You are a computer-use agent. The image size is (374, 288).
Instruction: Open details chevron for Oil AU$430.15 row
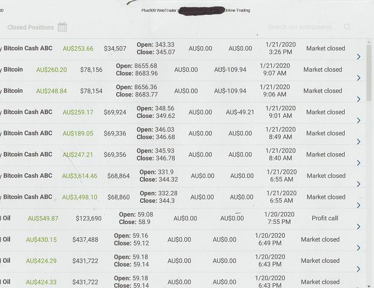point(358,248)
